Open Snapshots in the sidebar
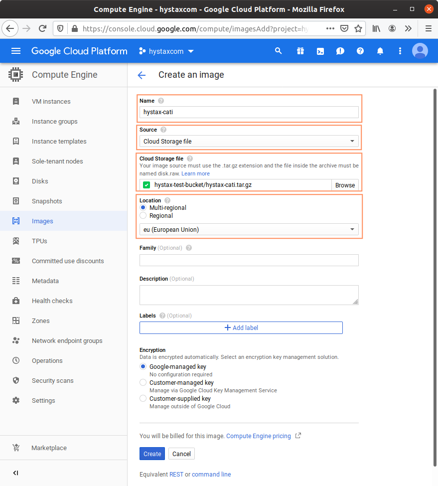 [47, 201]
